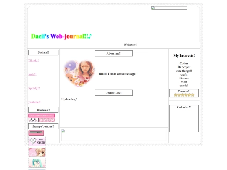The width and height of the screenshot is (227, 170).
Task: Click the pink bar button stamp
Action: point(36,133)
